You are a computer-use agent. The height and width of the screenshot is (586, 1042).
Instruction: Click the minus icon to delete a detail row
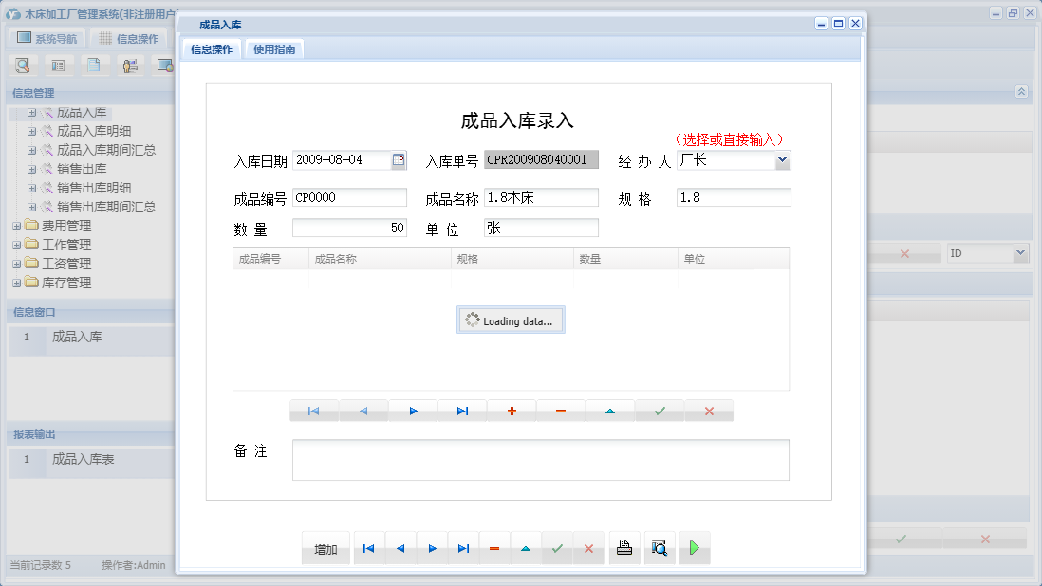[x=561, y=410]
